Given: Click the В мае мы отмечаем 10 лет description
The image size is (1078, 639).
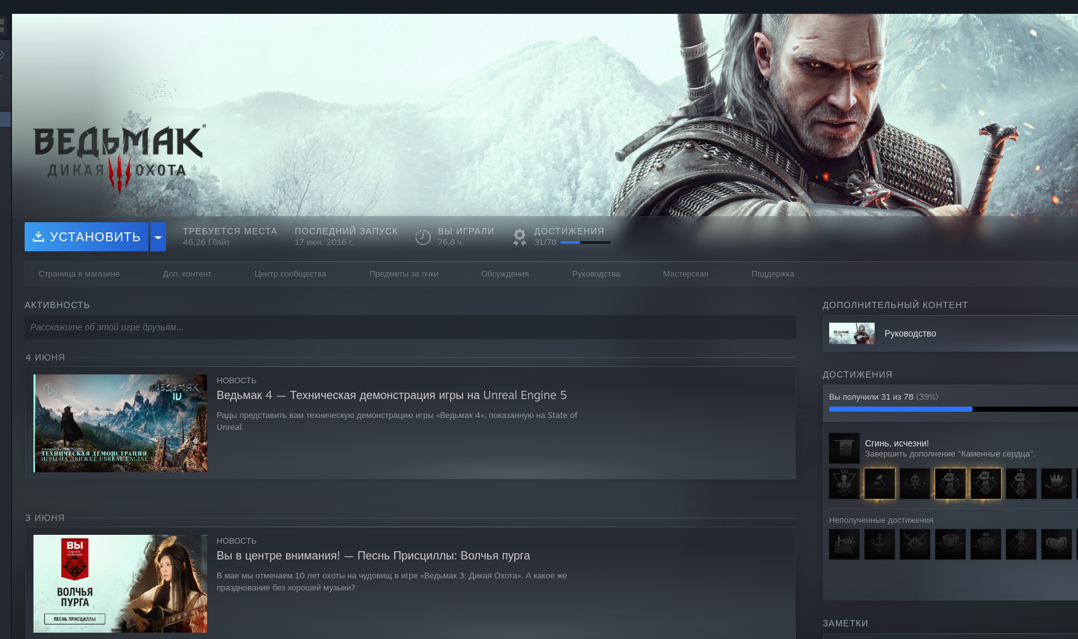Looking at the screenshot, I should click(x=392, y=582).
